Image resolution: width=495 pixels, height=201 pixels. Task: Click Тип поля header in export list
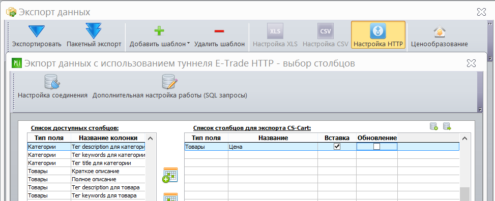tap(206, 138)
